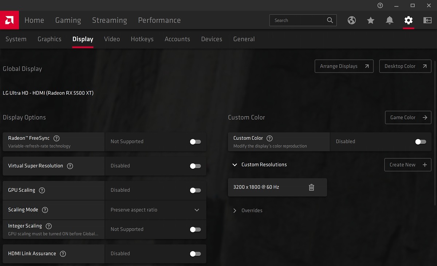This screenshot has height=266, width=437.
Task: Enable GPU Scaling toggle
Action: pos(196,190)
